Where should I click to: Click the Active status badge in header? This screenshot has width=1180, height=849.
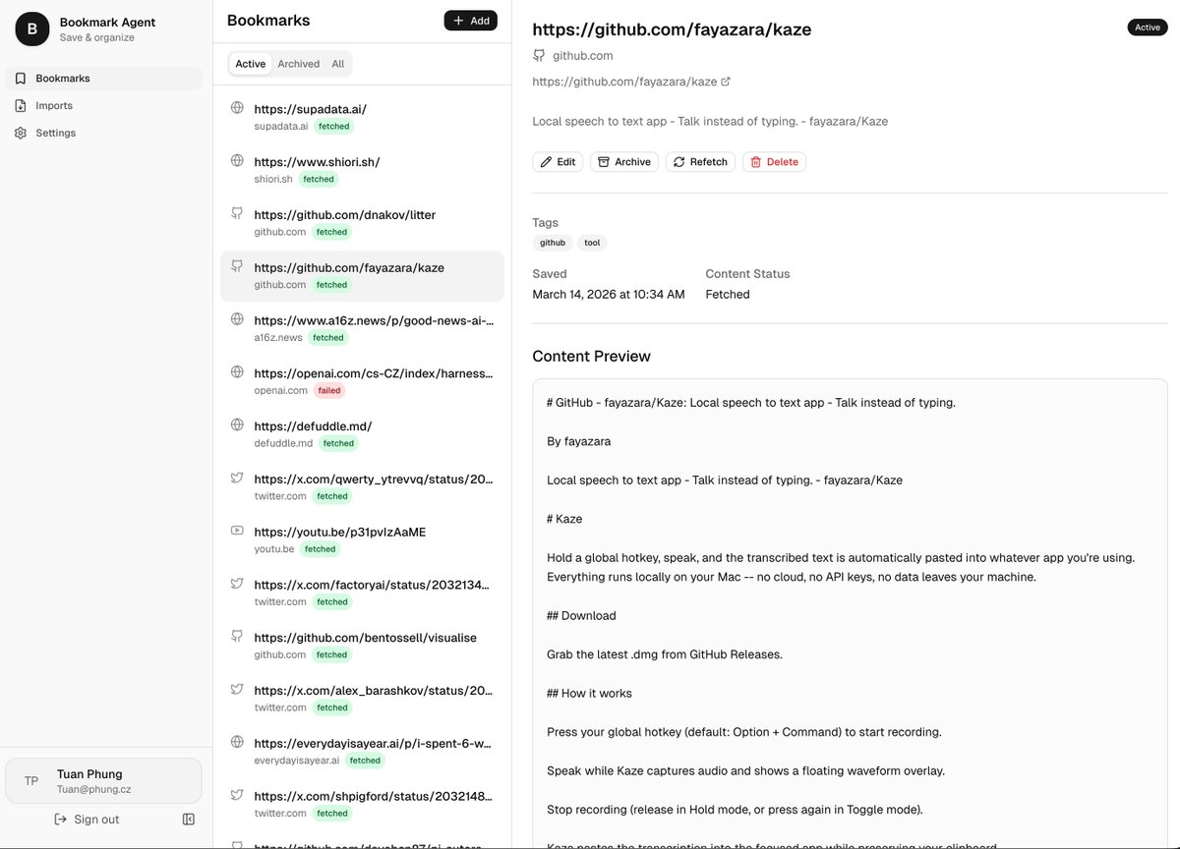tap(1148, 28)
